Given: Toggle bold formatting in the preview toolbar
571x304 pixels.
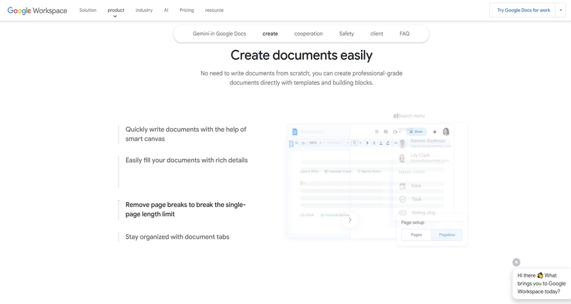Looking at the screenshot, I should click(x=367, y=143).
